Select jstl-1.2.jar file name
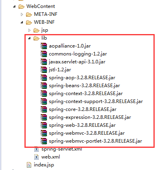The height and width of the screenshot is (170, 159). click(x=60, y=70)
